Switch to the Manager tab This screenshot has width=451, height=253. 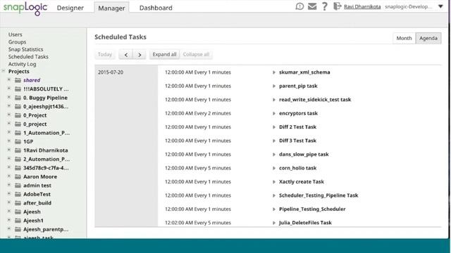(111, 8)
